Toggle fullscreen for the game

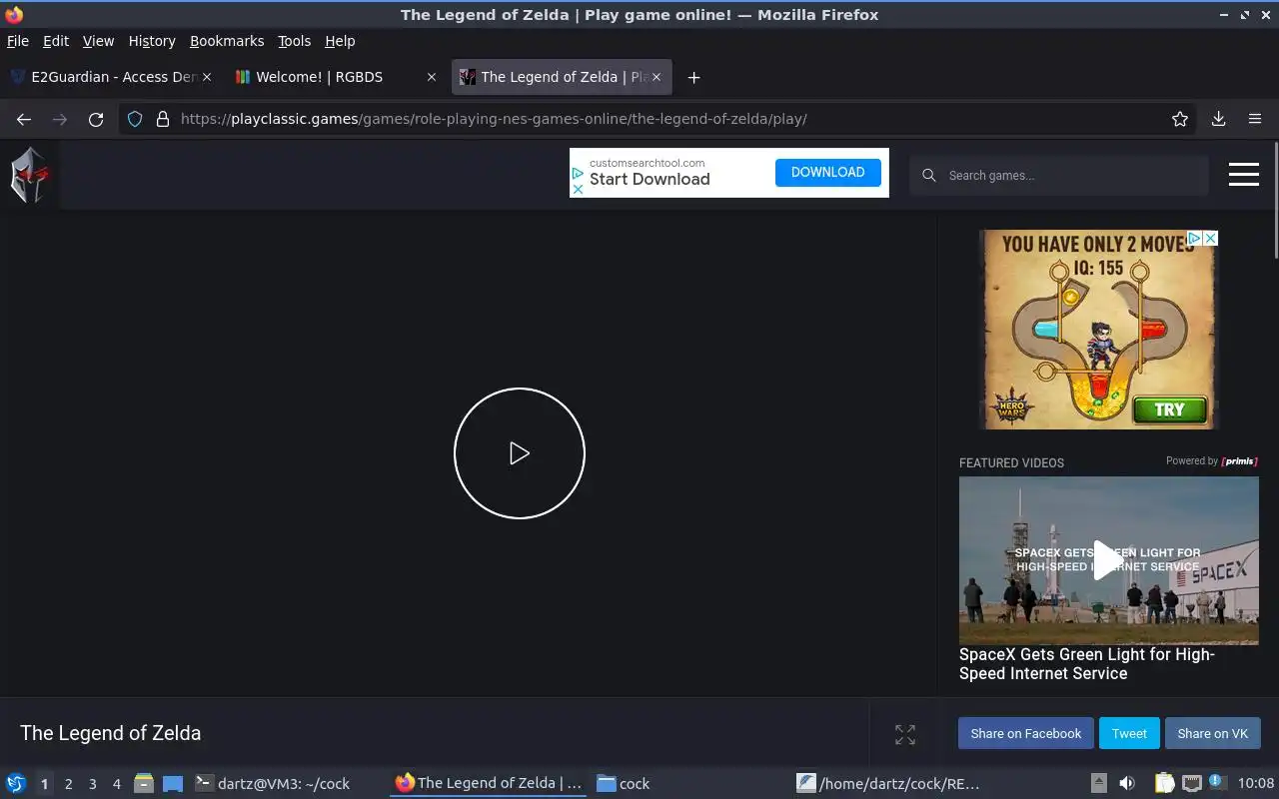click(905, 734)
